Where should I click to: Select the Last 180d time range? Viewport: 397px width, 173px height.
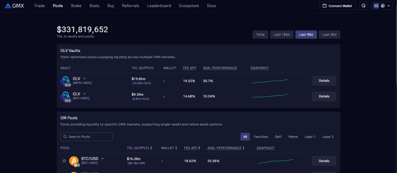click(281, 35)
